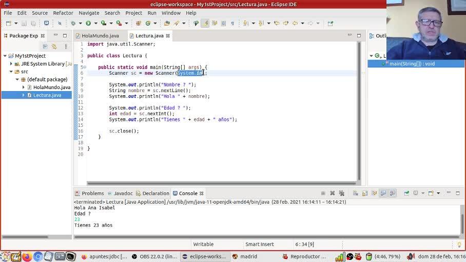466x262 pixels.
Task: Click the Run button in the toolbar
Action: [88, 23]
